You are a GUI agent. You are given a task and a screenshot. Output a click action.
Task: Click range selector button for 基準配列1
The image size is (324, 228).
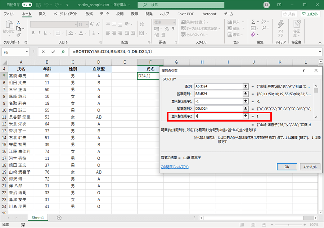pyautogui.click(x=246, y=94)
